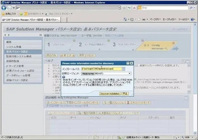Open a new browser tab

(64, 20)
